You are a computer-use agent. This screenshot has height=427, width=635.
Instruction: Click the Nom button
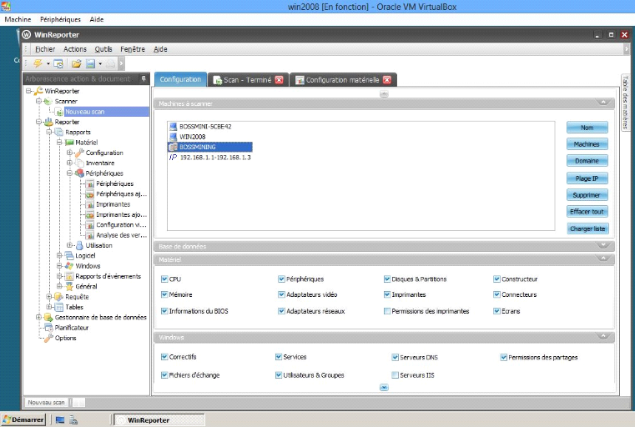(x=587, y=128)
